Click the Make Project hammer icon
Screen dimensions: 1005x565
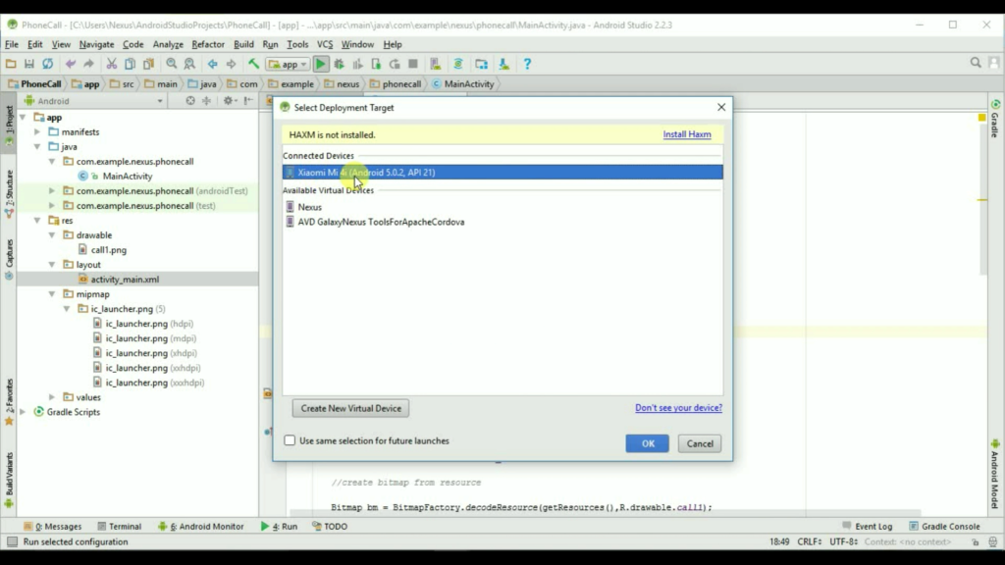click(254, 64)
